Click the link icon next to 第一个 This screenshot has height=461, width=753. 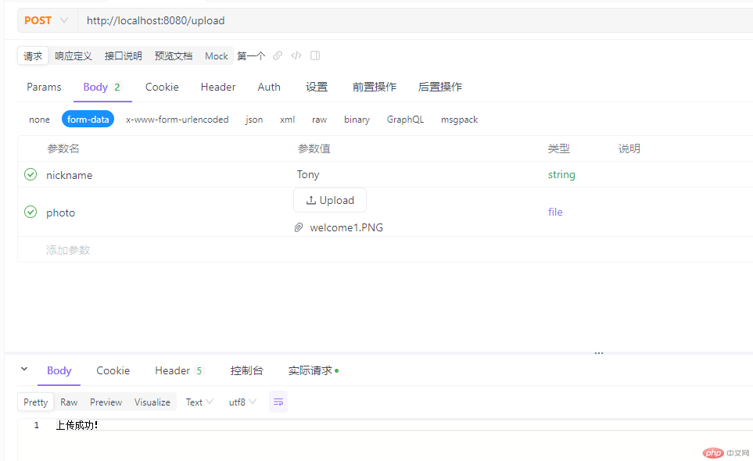tap(278, 55)
